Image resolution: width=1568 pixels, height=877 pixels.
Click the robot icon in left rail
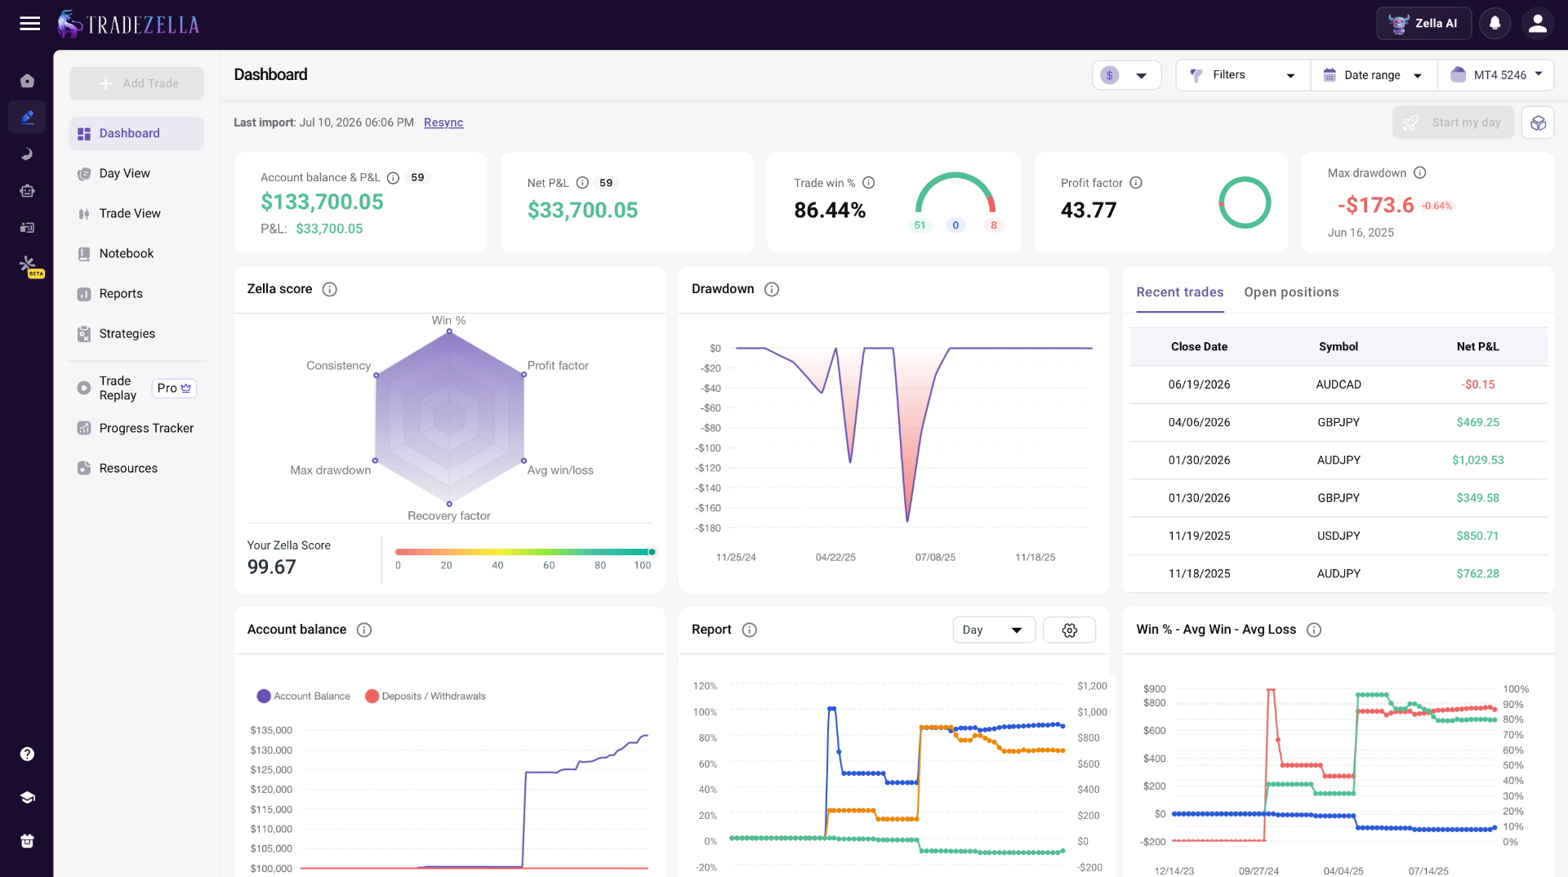coord(27,191)
